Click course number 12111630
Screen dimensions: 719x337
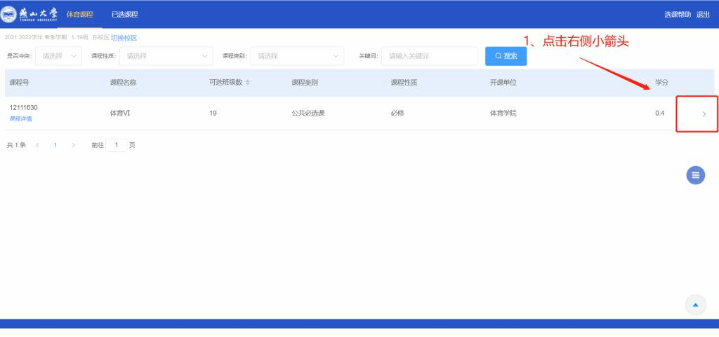23,108
